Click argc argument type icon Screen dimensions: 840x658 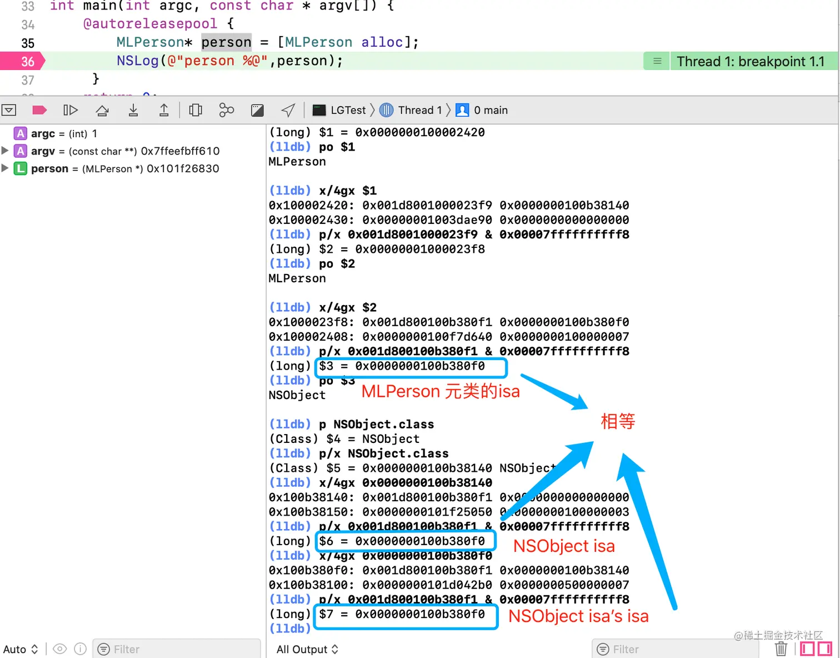21,133
